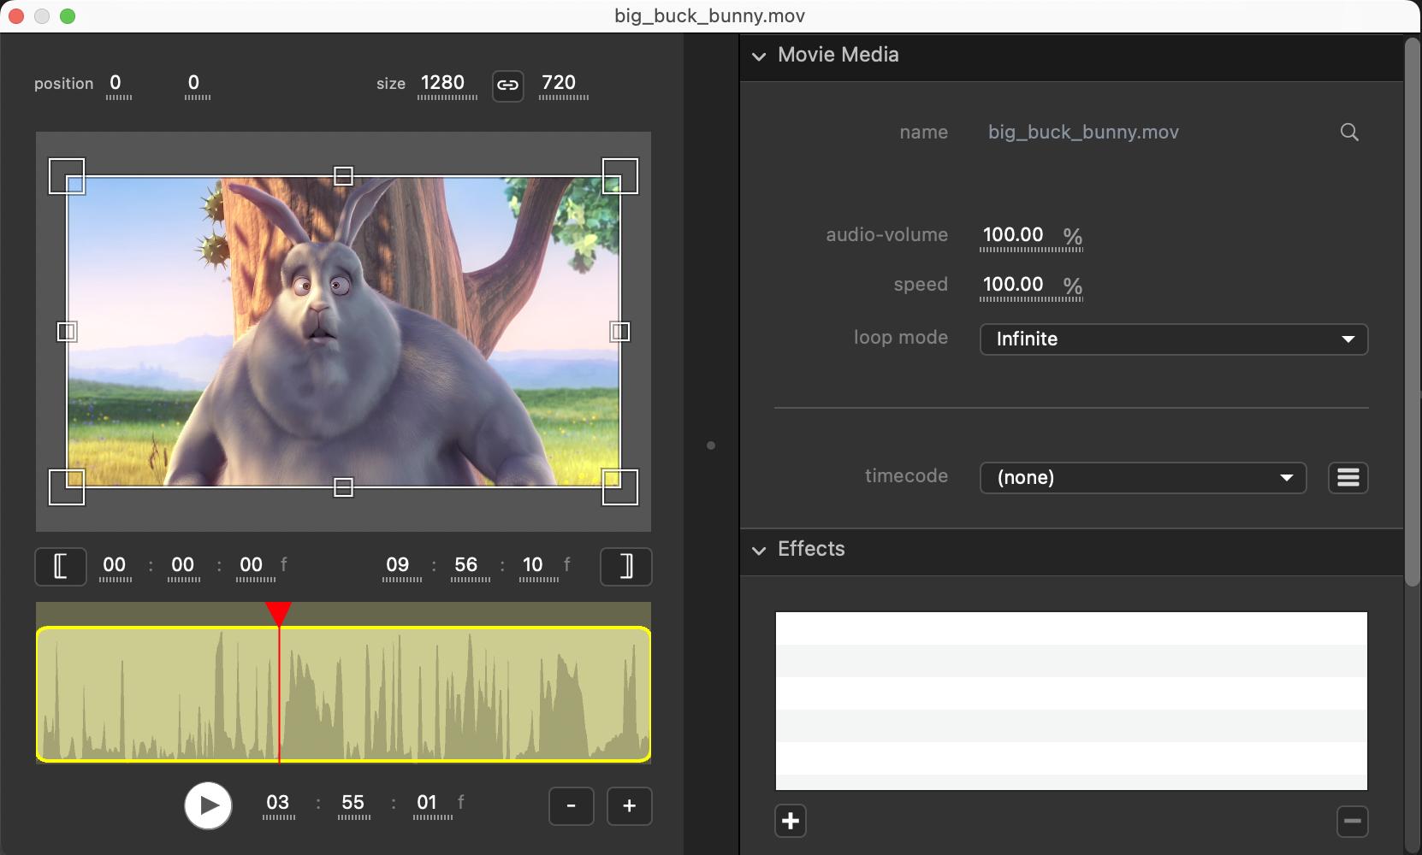Click the red playhead marker on timeline
Image resolution: width=1422 pixels, height=855 pixels.
[279, 612]
